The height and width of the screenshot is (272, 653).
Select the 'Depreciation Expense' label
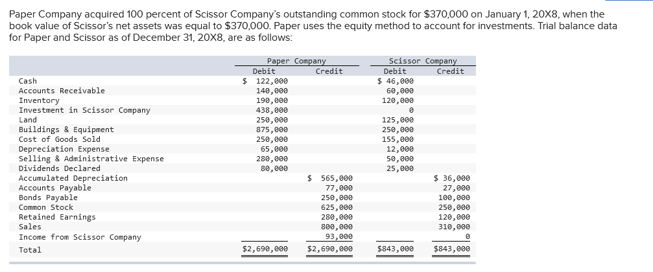click(64, 149)
